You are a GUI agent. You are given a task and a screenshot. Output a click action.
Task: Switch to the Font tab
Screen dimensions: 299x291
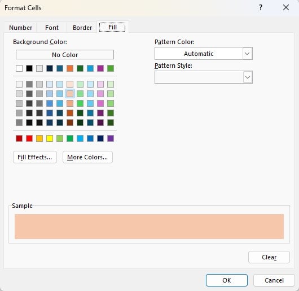[52, 28]
